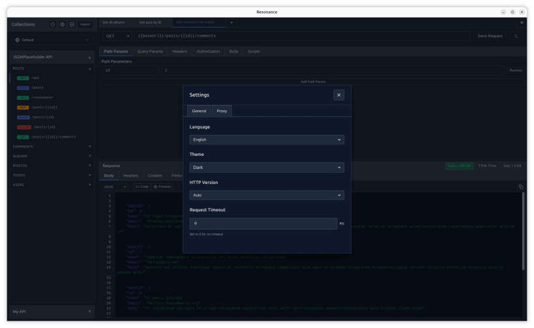Open the Get all albums tab
Screen dimensions: 534x328
(113, 22)
